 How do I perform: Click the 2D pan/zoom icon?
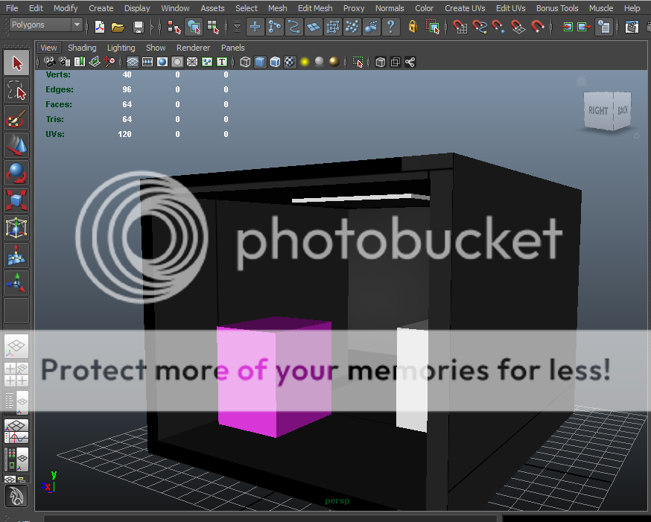pyautogui.click(x=109, y=63)
